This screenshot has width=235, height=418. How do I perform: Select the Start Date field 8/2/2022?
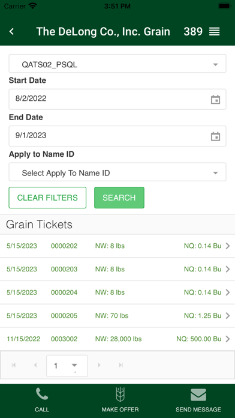[x=117, y=99]
